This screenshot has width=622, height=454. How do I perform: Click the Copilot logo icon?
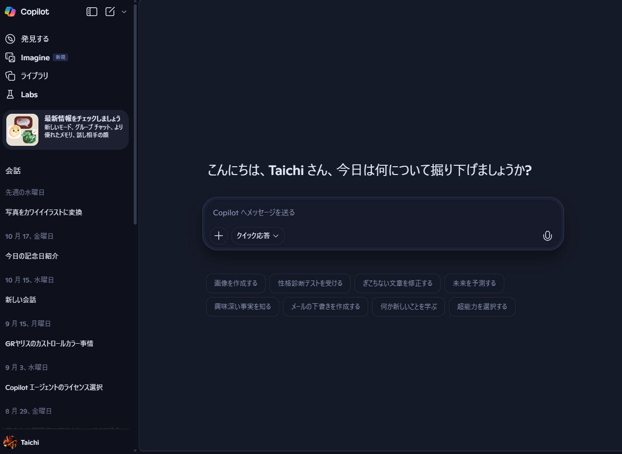(x=10, y=12)
